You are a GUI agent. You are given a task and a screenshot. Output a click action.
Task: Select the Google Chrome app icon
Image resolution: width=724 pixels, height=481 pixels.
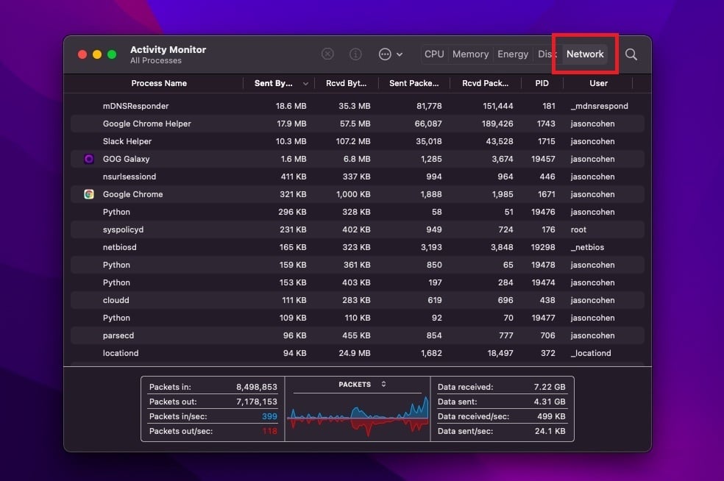89,194
